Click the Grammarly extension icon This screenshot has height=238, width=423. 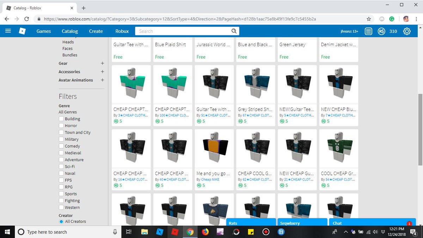pyautogui.click(x=392, y=19)
